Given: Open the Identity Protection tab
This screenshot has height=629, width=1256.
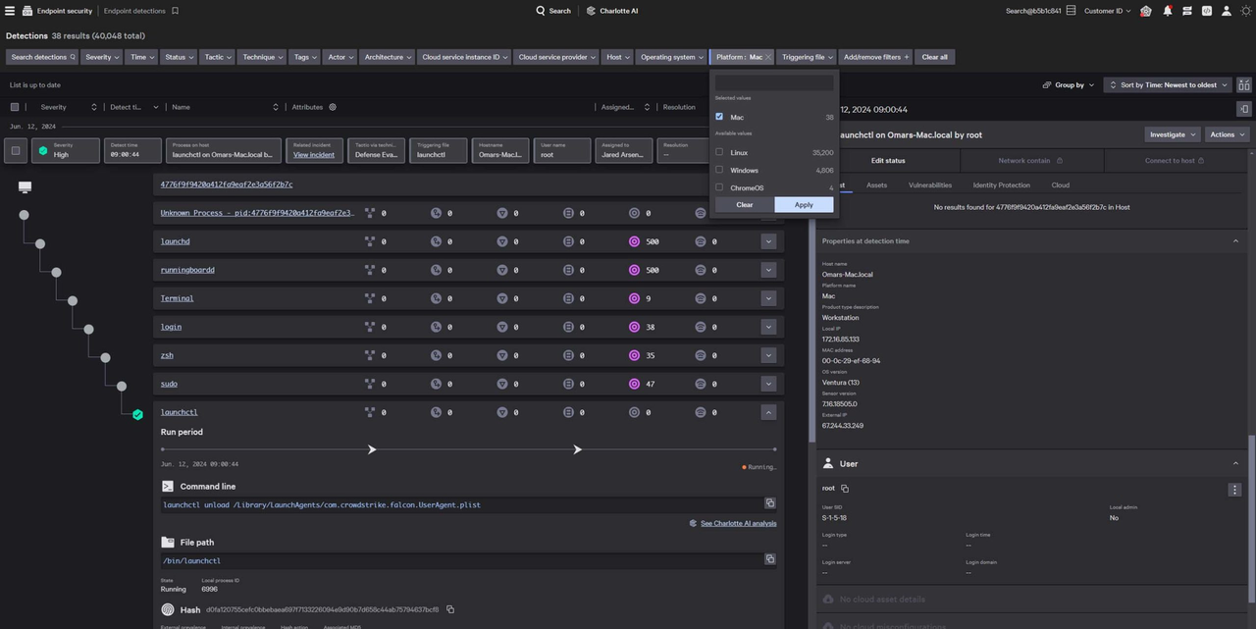Looking at the screenshot, I should click(x=1001, y=184).
